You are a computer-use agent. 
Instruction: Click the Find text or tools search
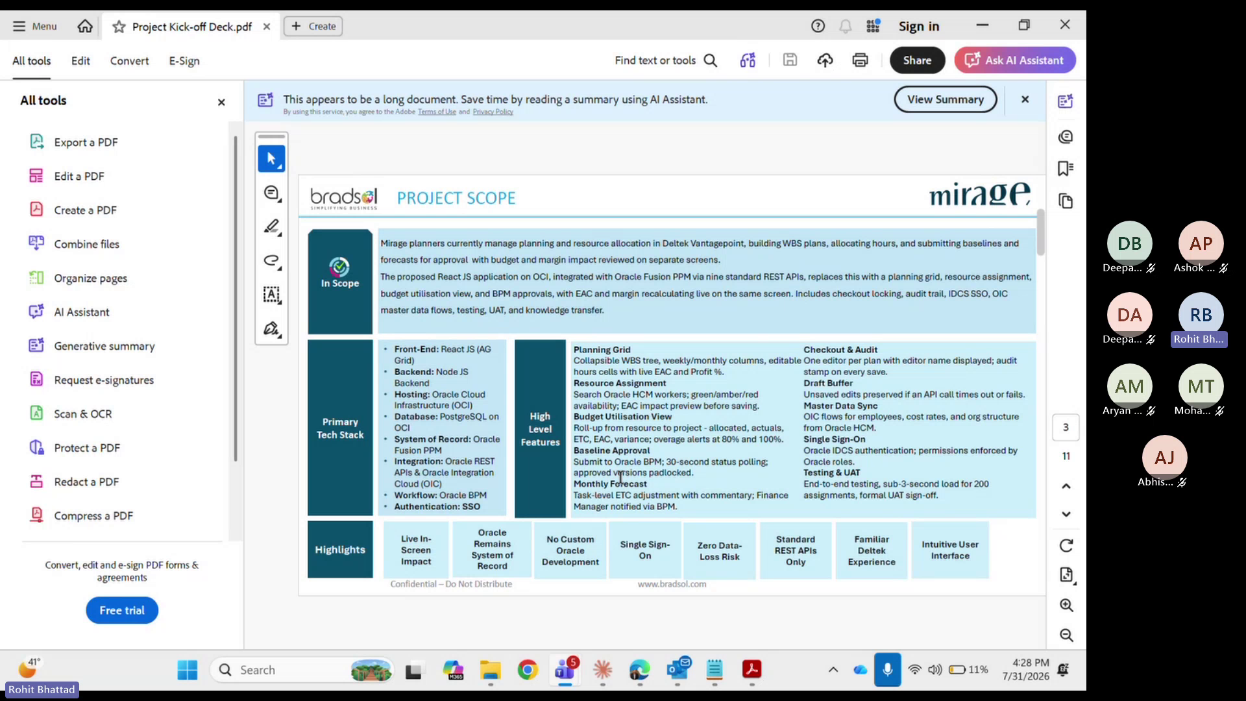666,60
